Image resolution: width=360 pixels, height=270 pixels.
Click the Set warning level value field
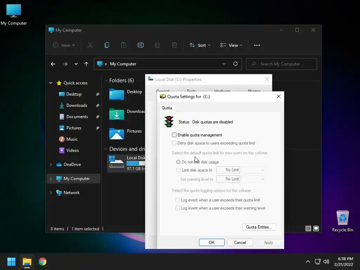pyautogui.click(x=228, y=179)
